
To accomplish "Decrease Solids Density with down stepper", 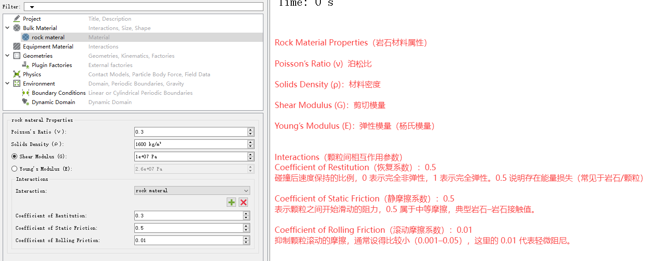I will pos(251,146).
